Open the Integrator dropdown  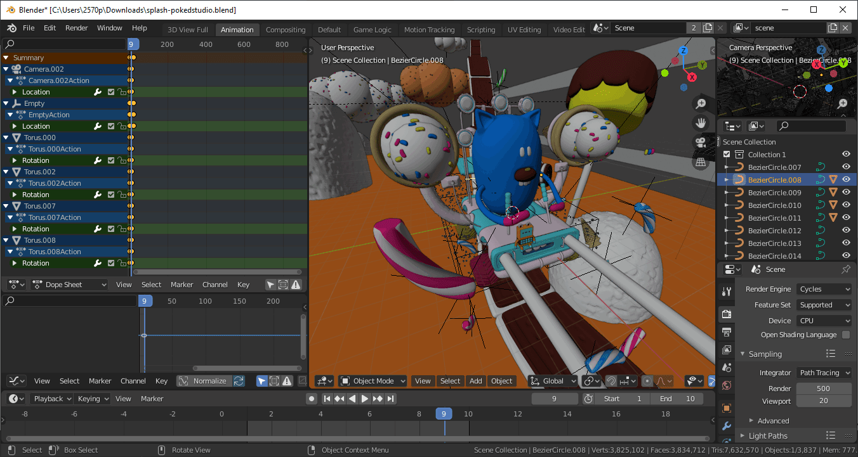click(x=824, y=373)
